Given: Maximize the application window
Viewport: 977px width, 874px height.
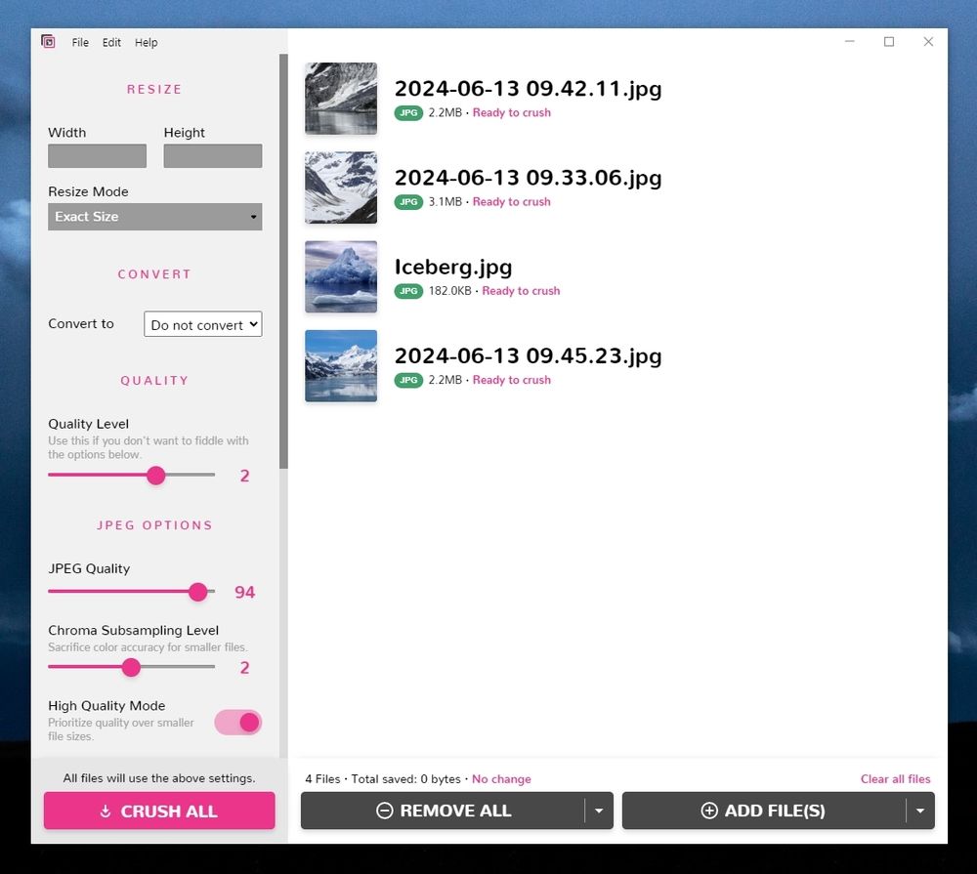Looking at the screenshot, I should pyautogui.click(x=889, y=42).
